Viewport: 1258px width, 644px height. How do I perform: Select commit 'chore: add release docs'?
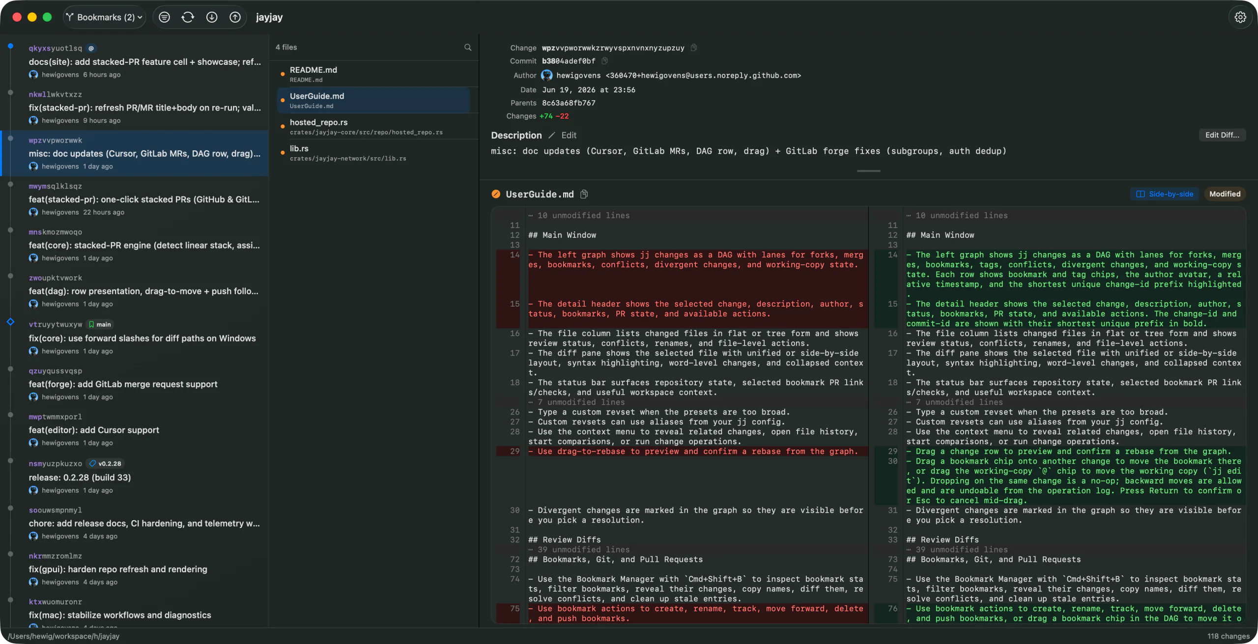tap(135, 523)
